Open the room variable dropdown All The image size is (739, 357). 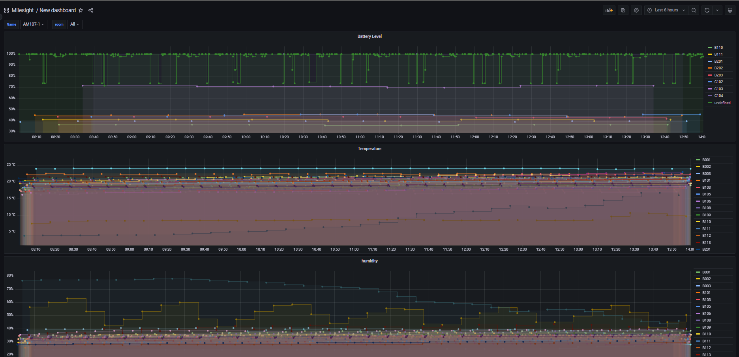point(75,24)
